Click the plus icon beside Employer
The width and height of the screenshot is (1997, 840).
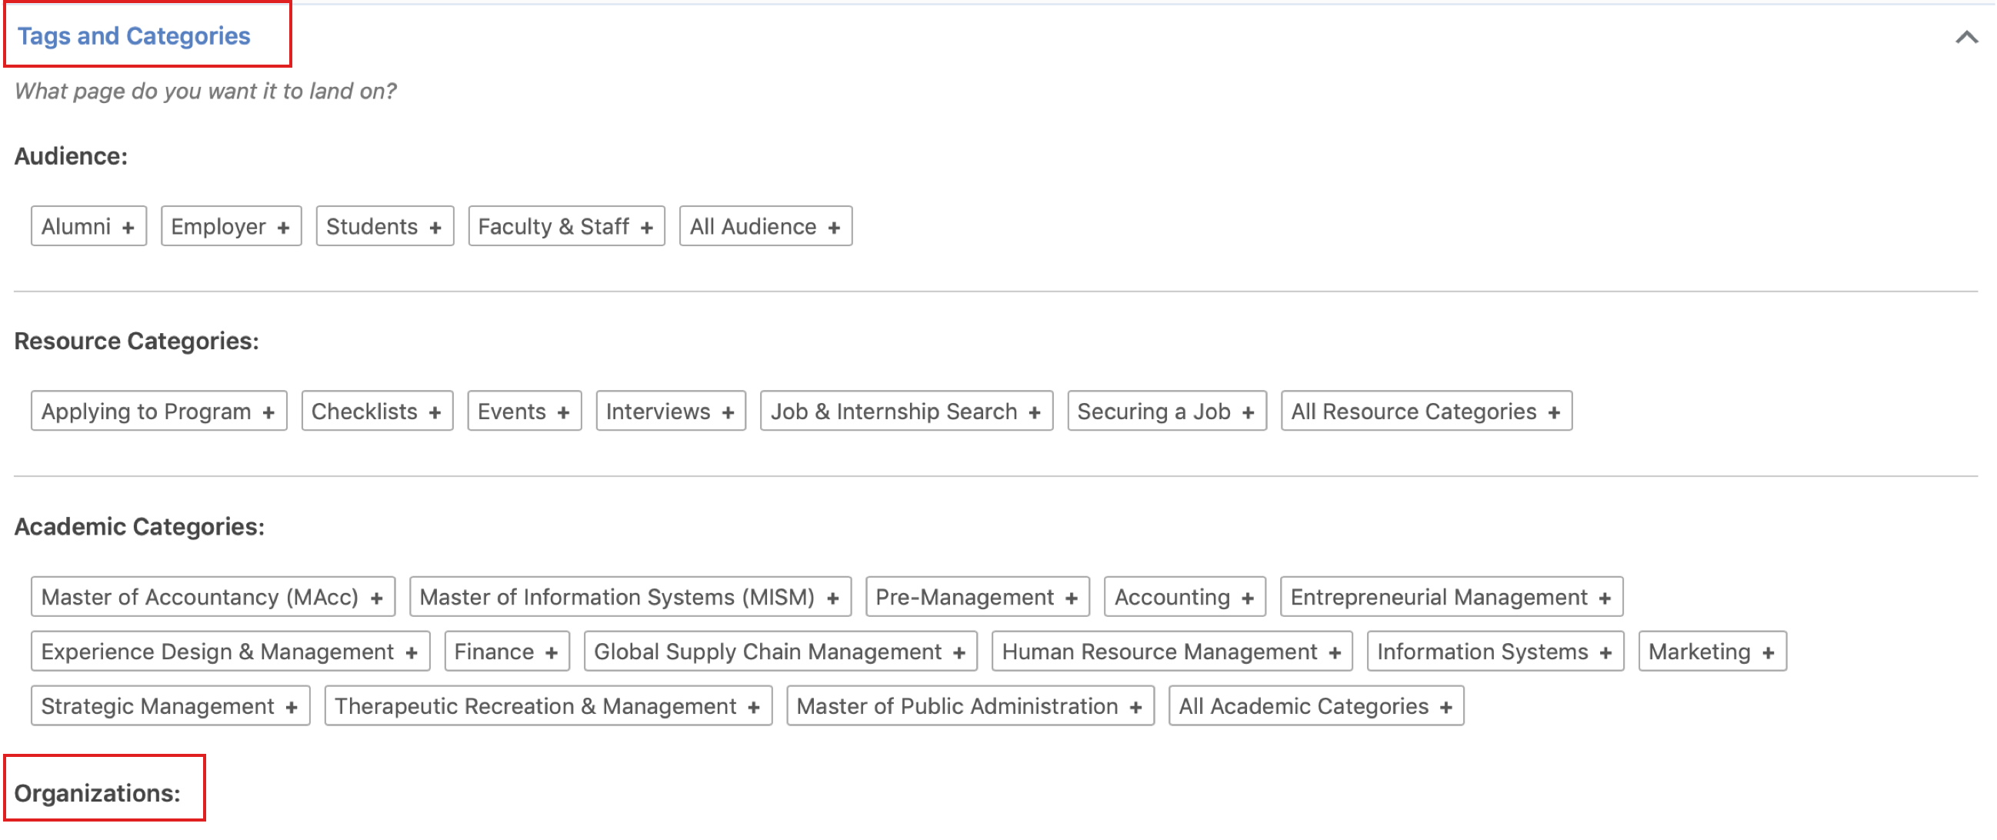pos(283,228)
